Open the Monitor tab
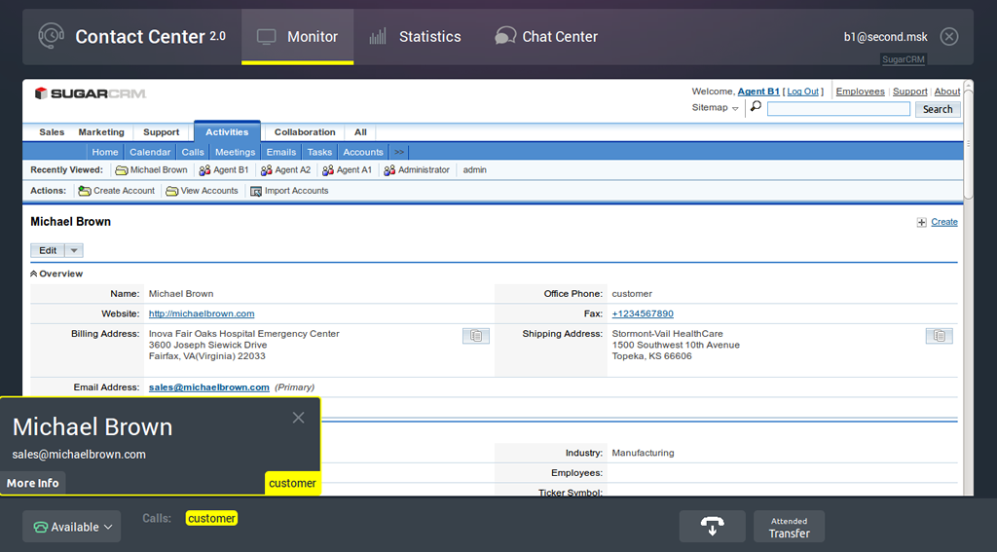 [x=297, y=37]
